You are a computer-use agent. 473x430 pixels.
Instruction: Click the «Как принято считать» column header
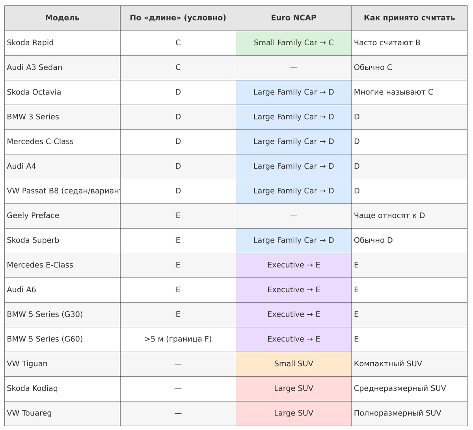(x=409, y=18)
